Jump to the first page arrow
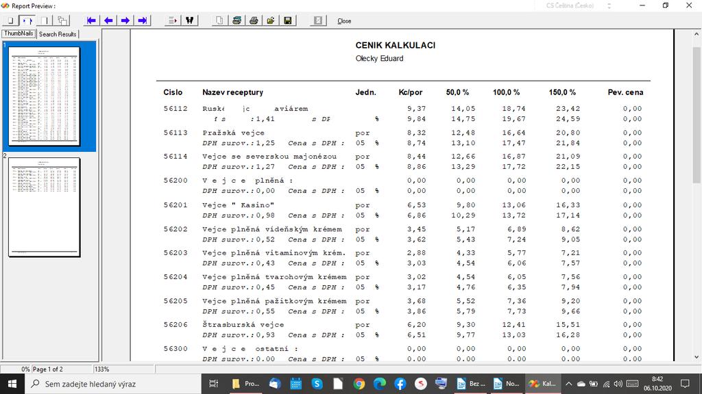 (91, 21)
